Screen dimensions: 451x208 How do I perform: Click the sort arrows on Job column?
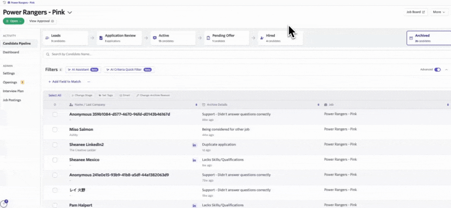448,105
